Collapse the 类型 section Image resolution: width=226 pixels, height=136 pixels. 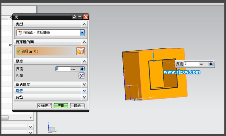(x=84, y=24)
